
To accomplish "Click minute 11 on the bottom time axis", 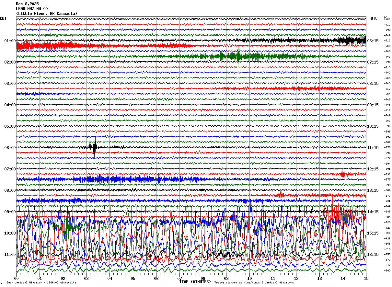I will pyautogui.click(x=273, y=278).
